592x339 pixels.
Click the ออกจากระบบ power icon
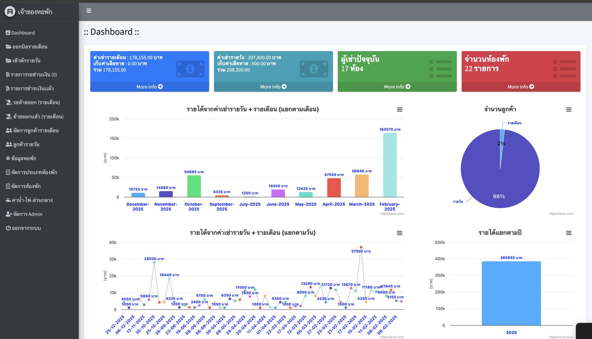(x=8, y=228)
